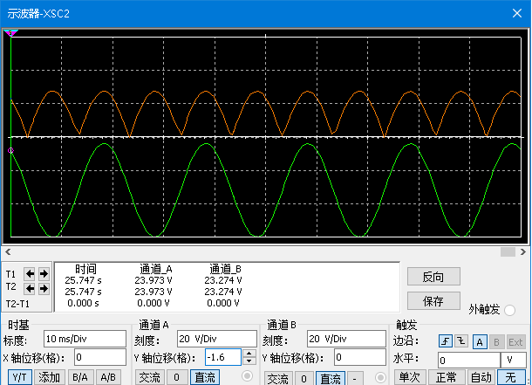Click T1 channel A reading 23.973 V
532x385 pixels.
[x=153, y=280]
